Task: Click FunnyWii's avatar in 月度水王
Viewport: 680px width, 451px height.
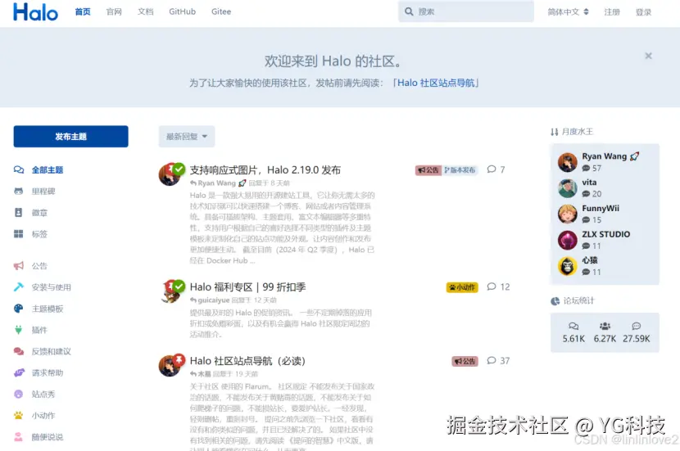Action: coord(567,214)
